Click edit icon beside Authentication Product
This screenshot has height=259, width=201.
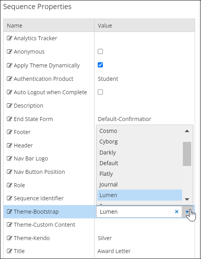tap(9, 79)
